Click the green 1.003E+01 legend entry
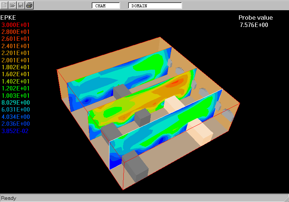The height and width of the screenshot is (202, 289). [16, 96]
